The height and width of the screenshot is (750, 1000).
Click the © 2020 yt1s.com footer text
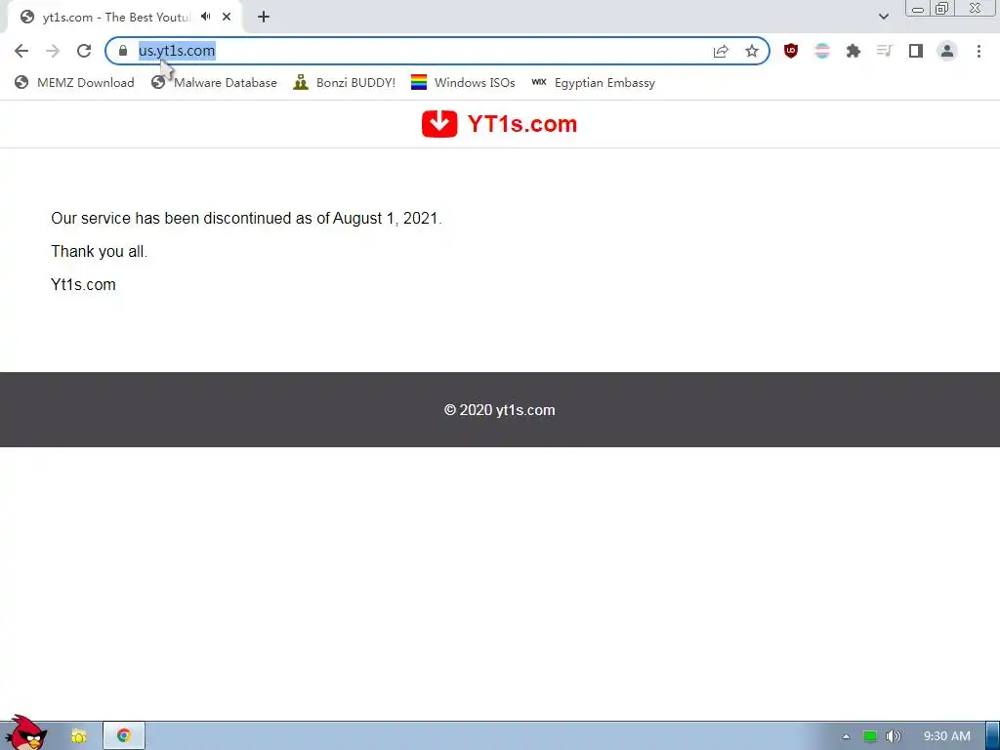(499, 410)
